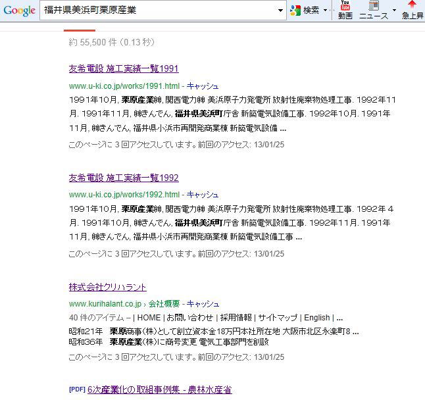Screen dimensions: 425x400
Task: Click the red-underlined active search tab
Action: point(80,30)
